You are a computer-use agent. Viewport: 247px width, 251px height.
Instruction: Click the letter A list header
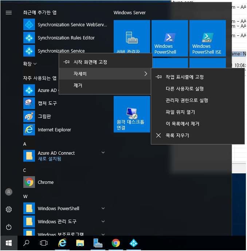tap(25, 144)
